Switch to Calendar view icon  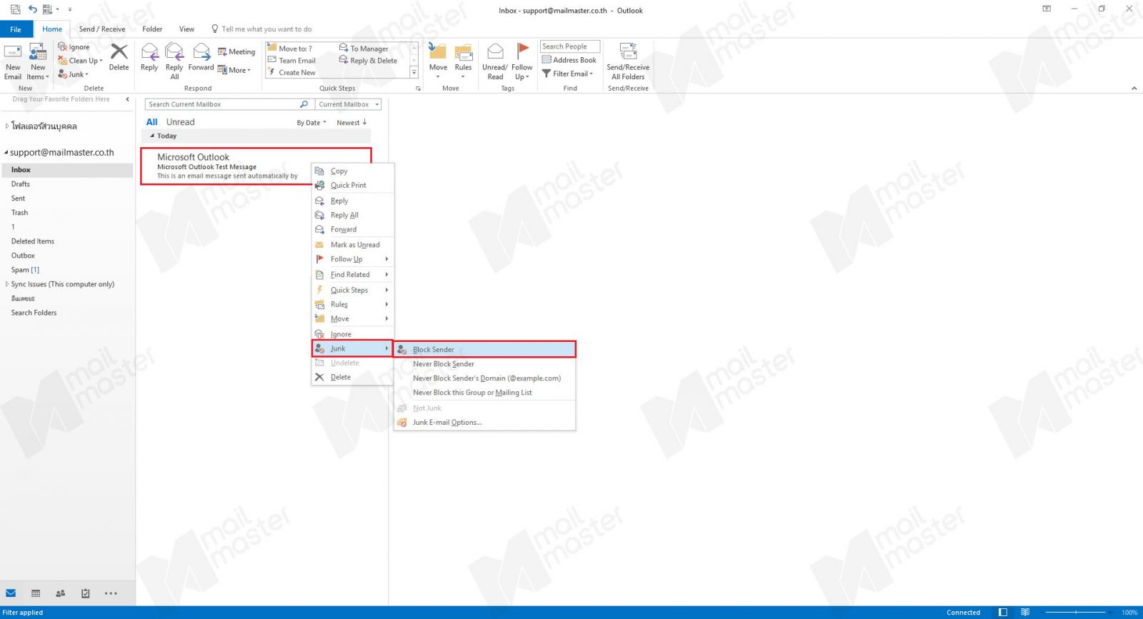click(36, 593)
